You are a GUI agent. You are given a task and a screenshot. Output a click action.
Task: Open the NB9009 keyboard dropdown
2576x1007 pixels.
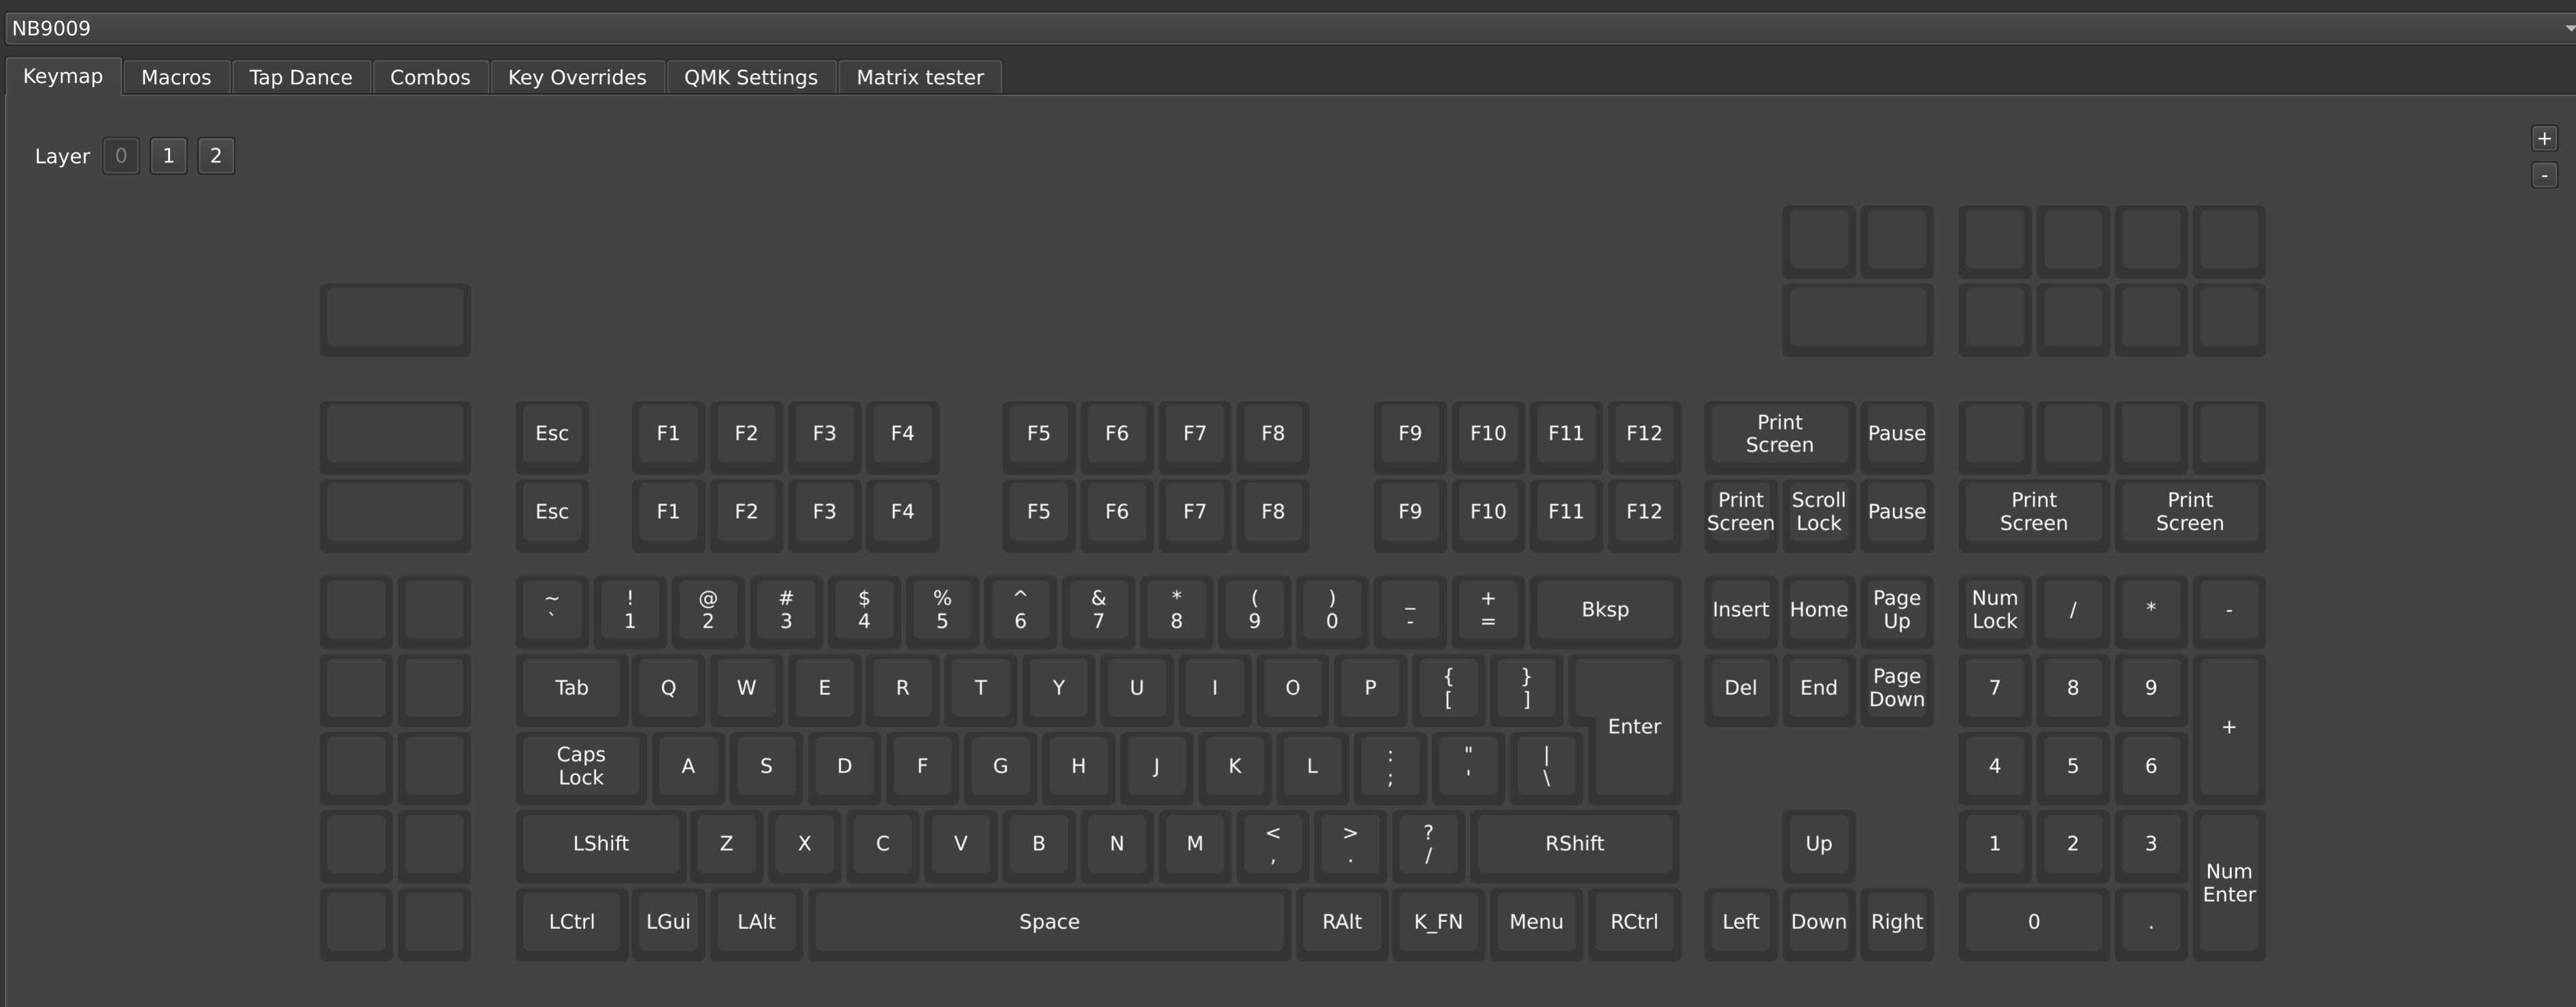[x=1288, y=28]
